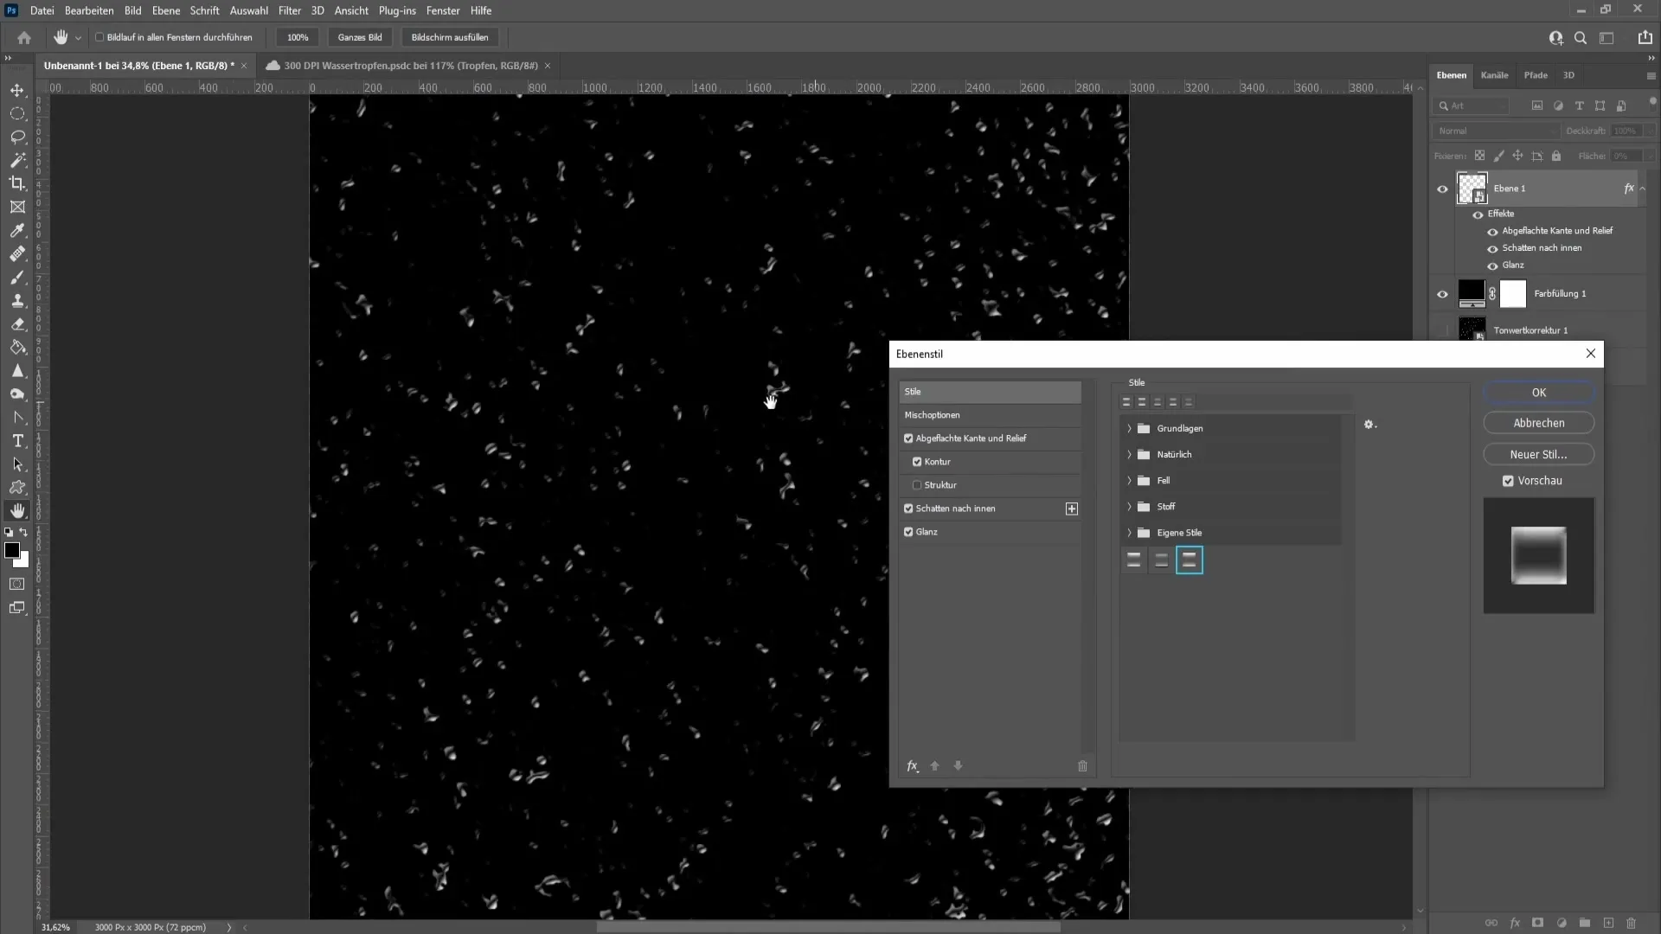Select the Move tool in toolbar
The width and height of the screenshot is (1661, 934).
tap(17, 89)
